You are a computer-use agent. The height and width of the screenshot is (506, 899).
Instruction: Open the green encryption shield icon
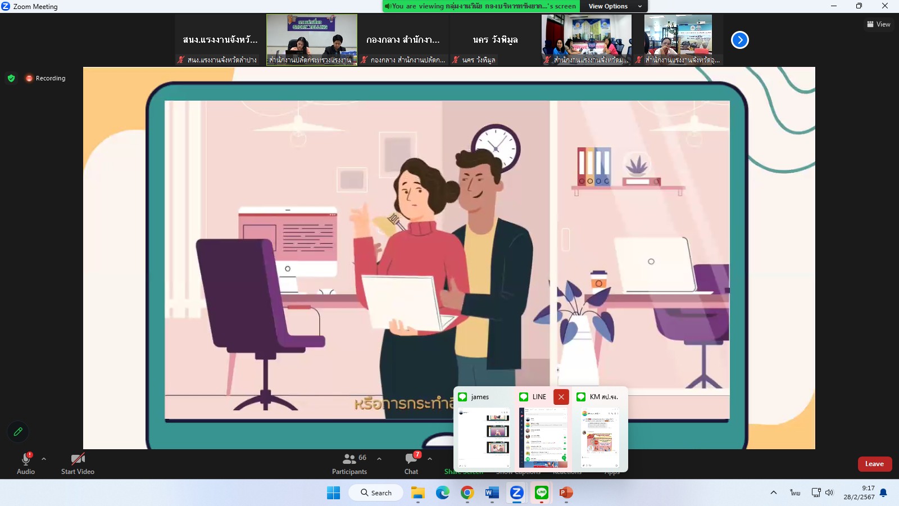(11, 78)
